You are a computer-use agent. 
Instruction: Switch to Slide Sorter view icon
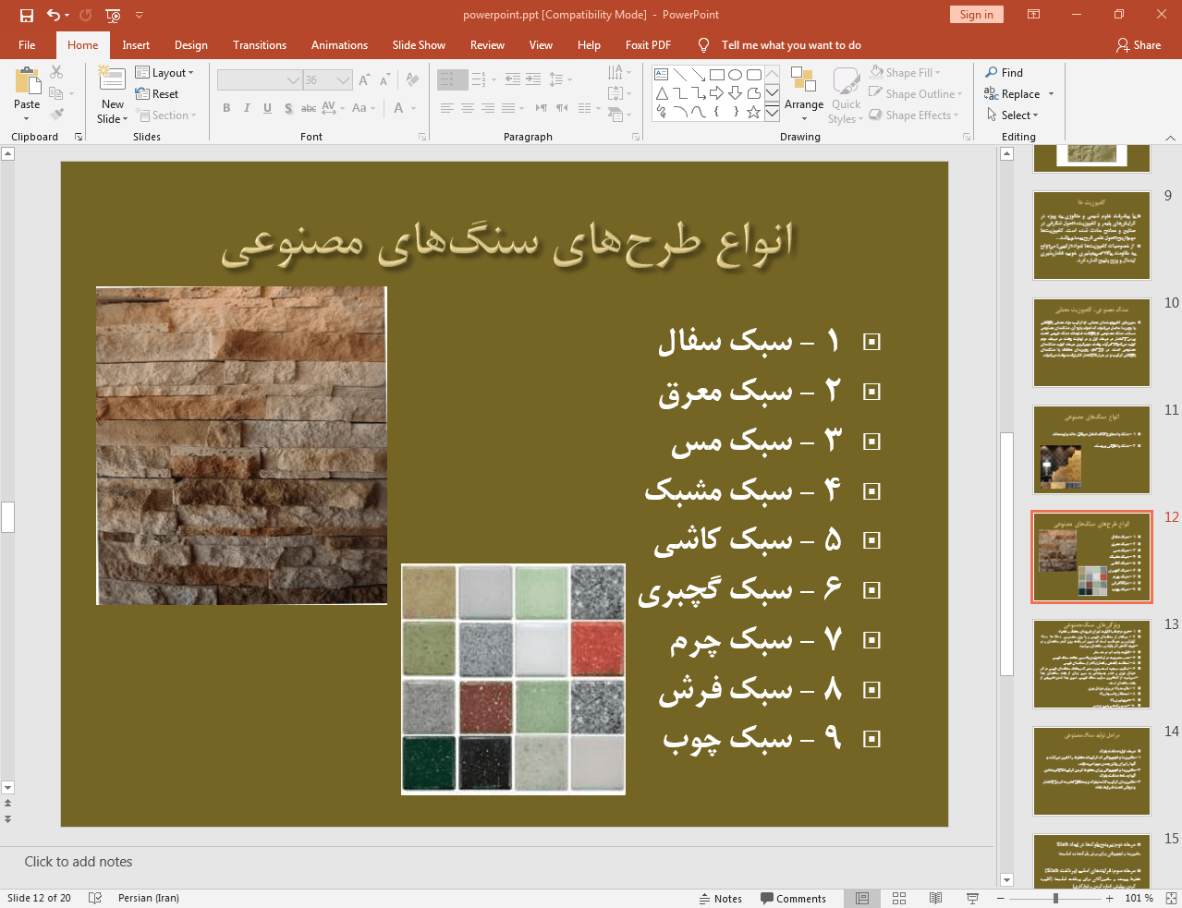899,899
